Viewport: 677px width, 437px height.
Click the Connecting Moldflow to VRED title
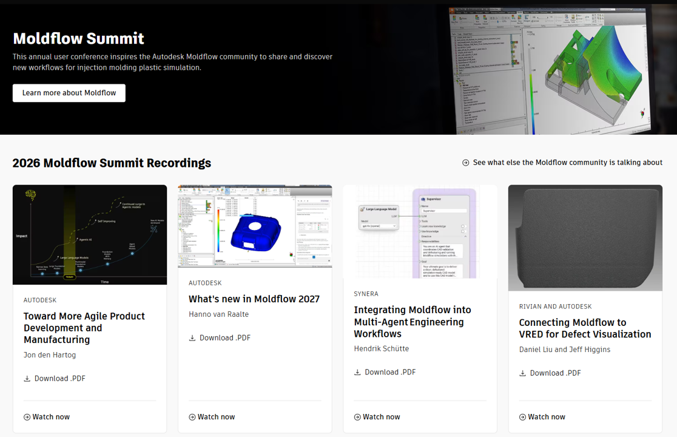[585, 328]
